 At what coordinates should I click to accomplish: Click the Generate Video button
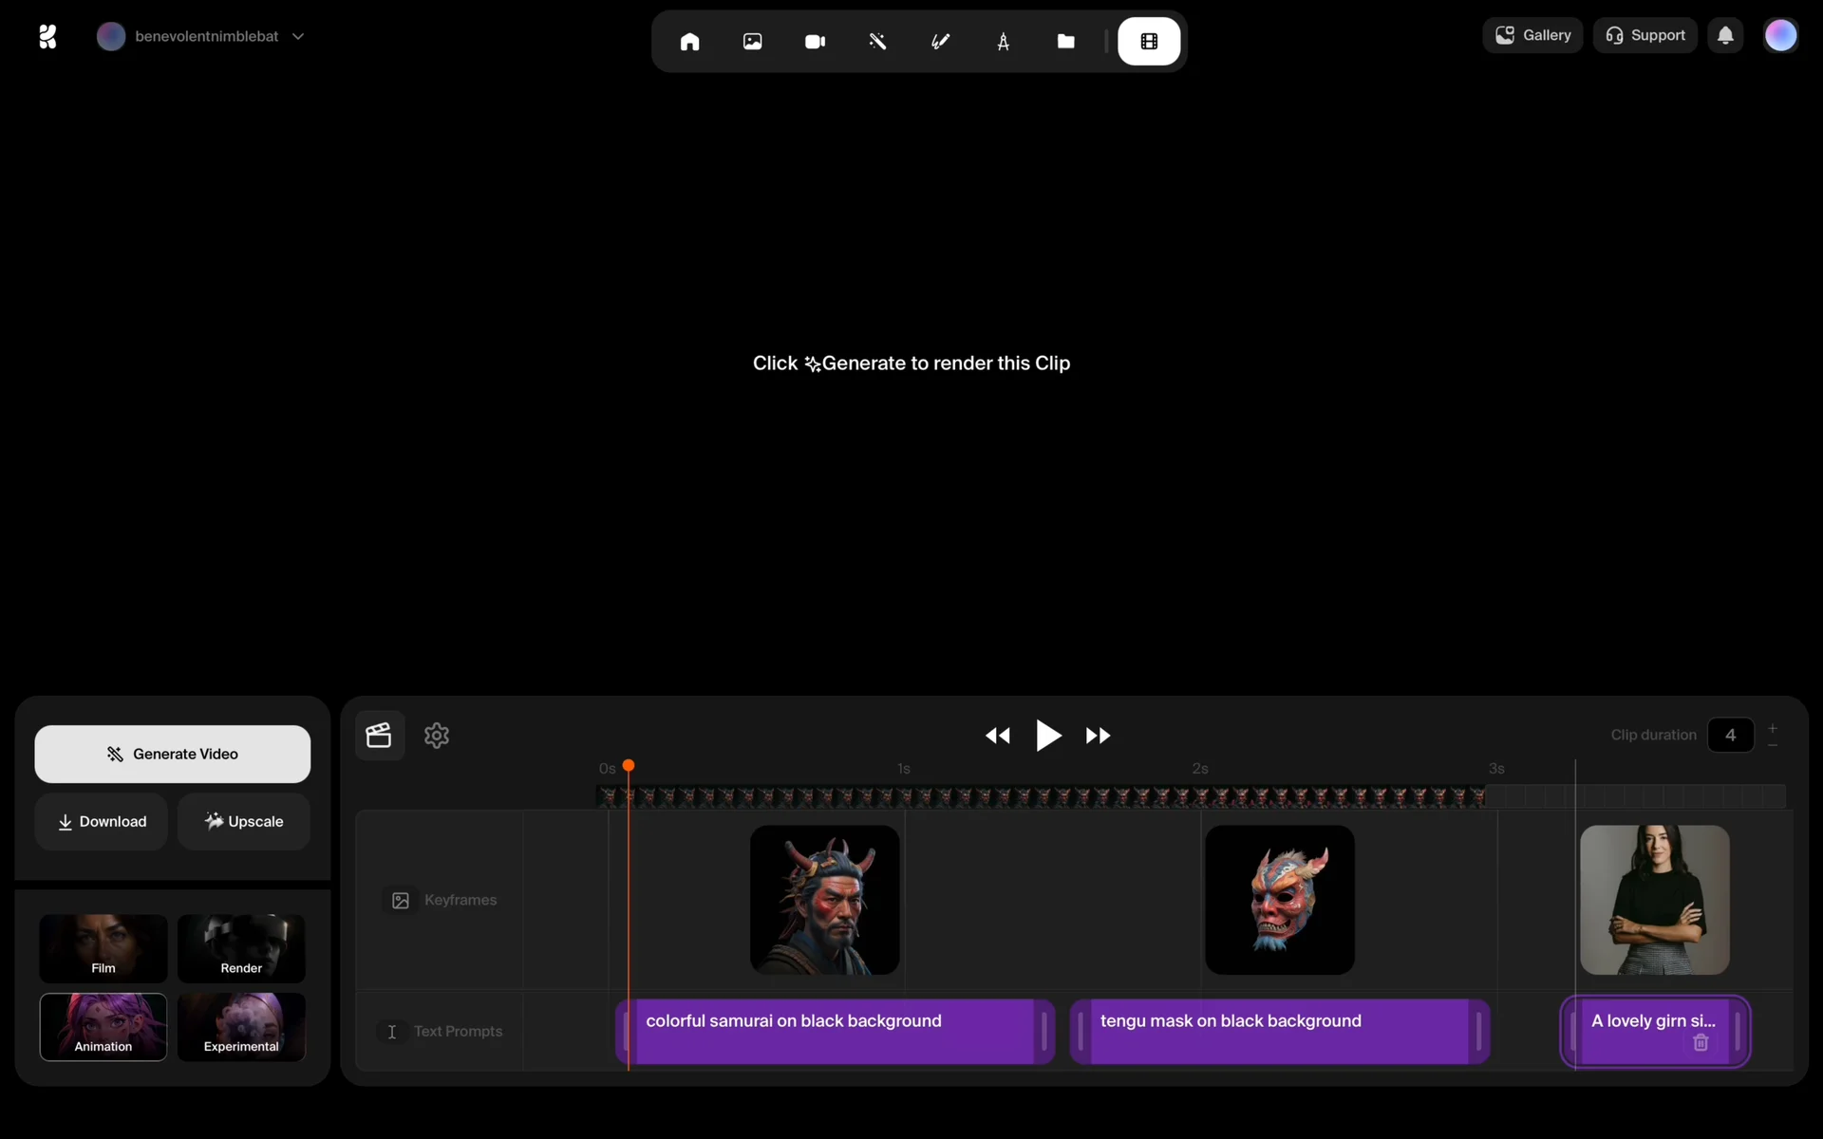click(x=173, y=755)
